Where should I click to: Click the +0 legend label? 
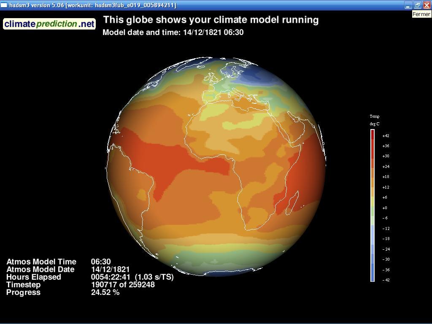click(385, 208)
